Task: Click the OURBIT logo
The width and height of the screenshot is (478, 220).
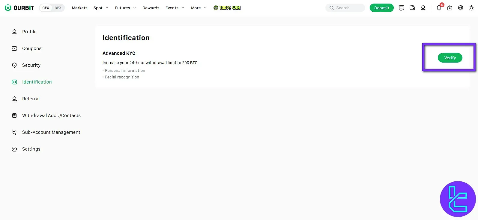Action: coord(19,8)
